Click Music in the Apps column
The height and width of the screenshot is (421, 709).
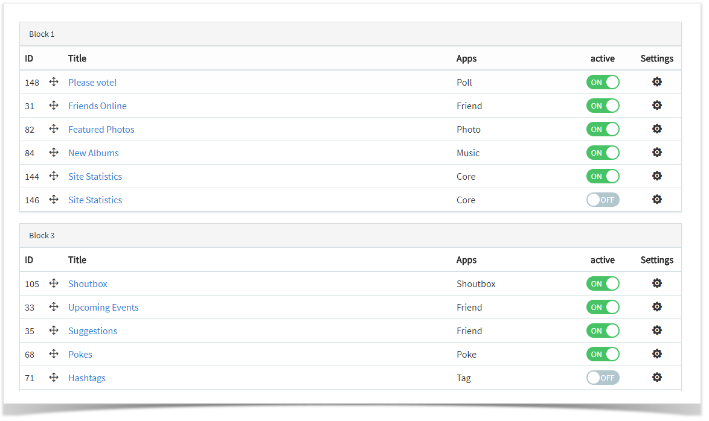pyautogui.click(x=468, y=153)
